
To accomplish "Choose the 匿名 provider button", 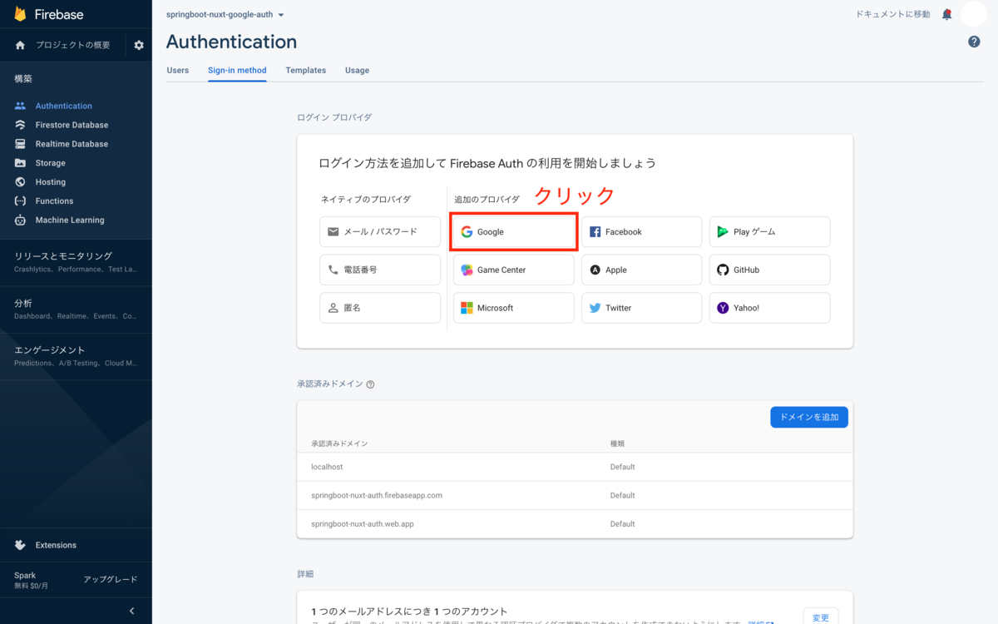I will click(380, 308).
